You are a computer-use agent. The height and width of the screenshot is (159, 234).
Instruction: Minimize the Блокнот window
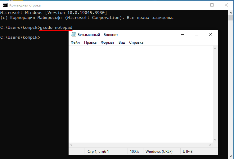(182, 35)
